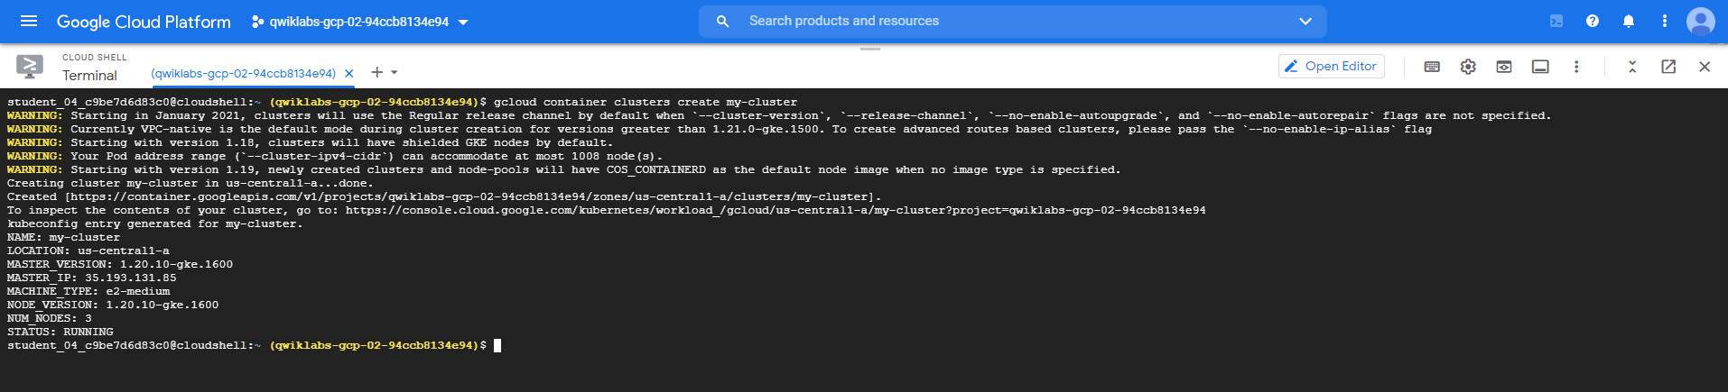This screenshot has width=1728, height=392.
Task: Click the 'NUM_NODES: 3' line
Action: (x=50, y=318)
